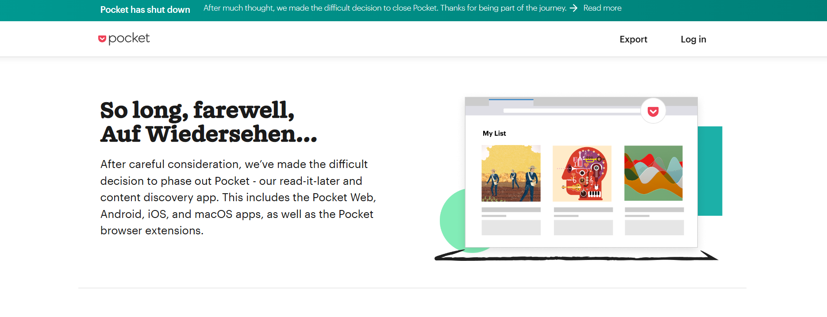Click the Pocket has shut down banner title
This screenshot has width=827, height=317.
(145, 10)
